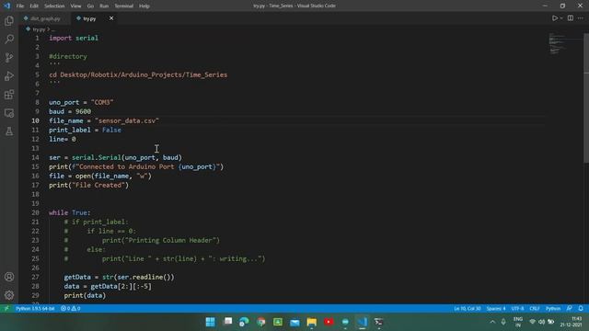The image size is (589, 331).
Task: Click the uno_port = "COM3" line
Action: (81, 102)
